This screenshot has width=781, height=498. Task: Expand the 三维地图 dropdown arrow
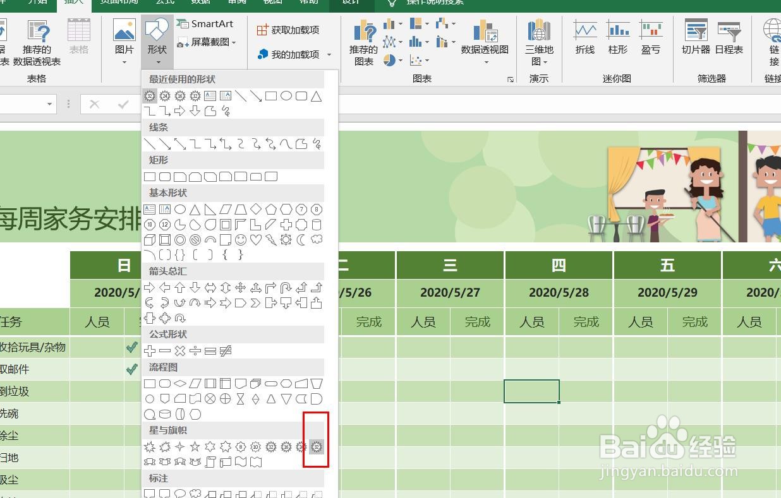(545, 61)
